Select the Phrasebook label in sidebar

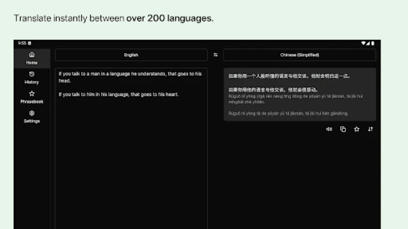pos(32,102)
